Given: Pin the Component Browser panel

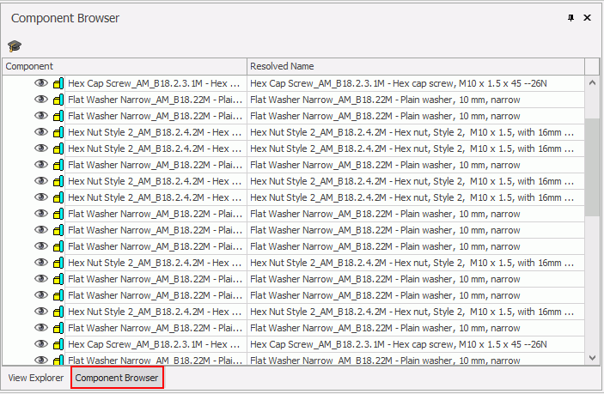Looking at the screenshot, I should pos(570,18).
